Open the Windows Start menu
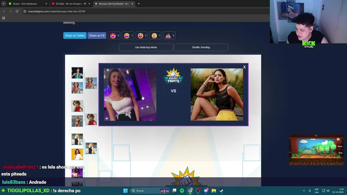This screenshot has height=195, width=347. point(126,191)
